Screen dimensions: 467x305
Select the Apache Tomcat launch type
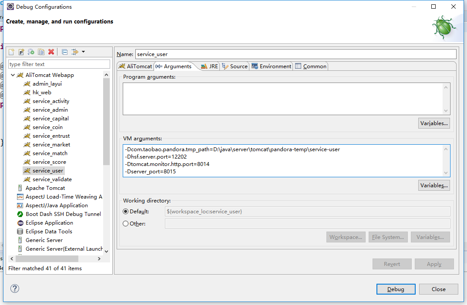pos(45,188)
